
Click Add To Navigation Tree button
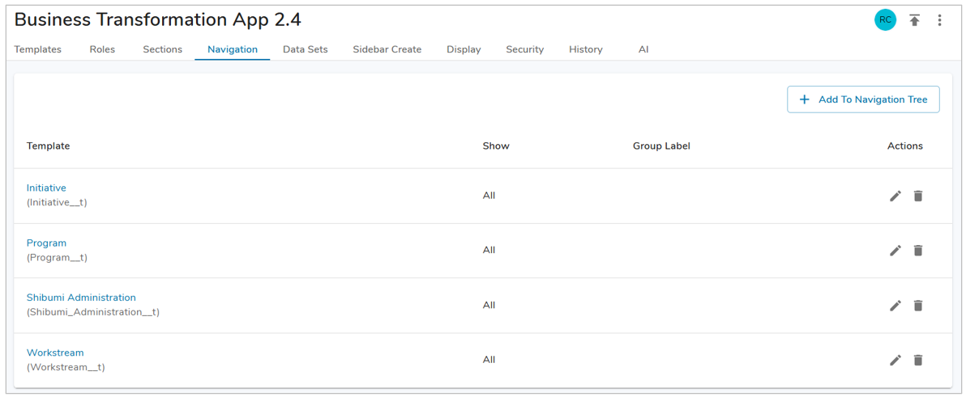(x=863, y=99)
